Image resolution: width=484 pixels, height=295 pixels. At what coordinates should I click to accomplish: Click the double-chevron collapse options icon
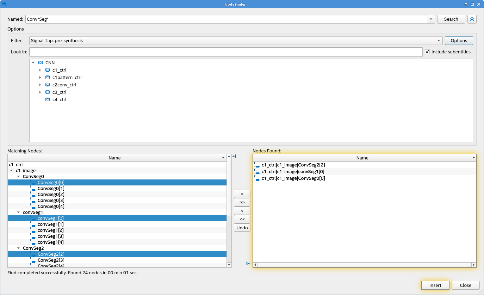472,19
